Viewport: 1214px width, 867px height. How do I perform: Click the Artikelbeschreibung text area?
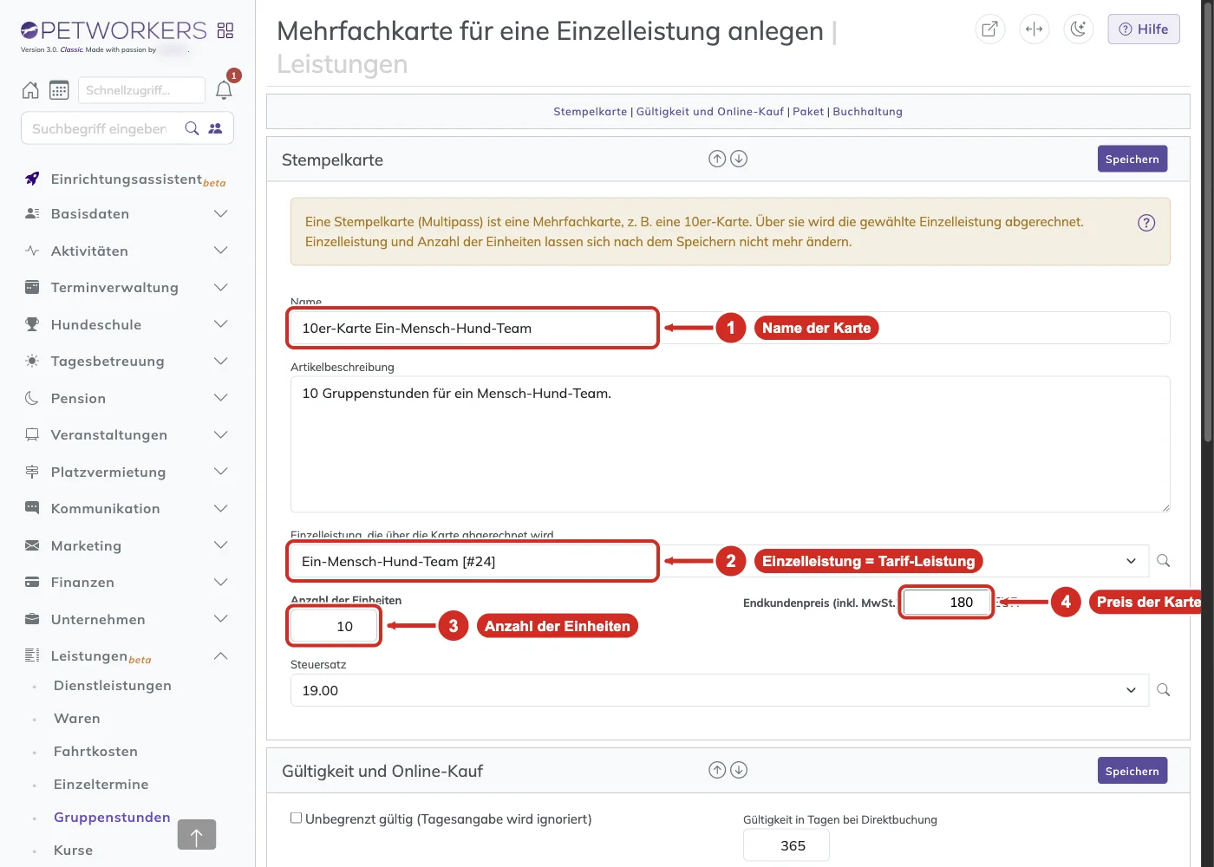pos(730,444)
